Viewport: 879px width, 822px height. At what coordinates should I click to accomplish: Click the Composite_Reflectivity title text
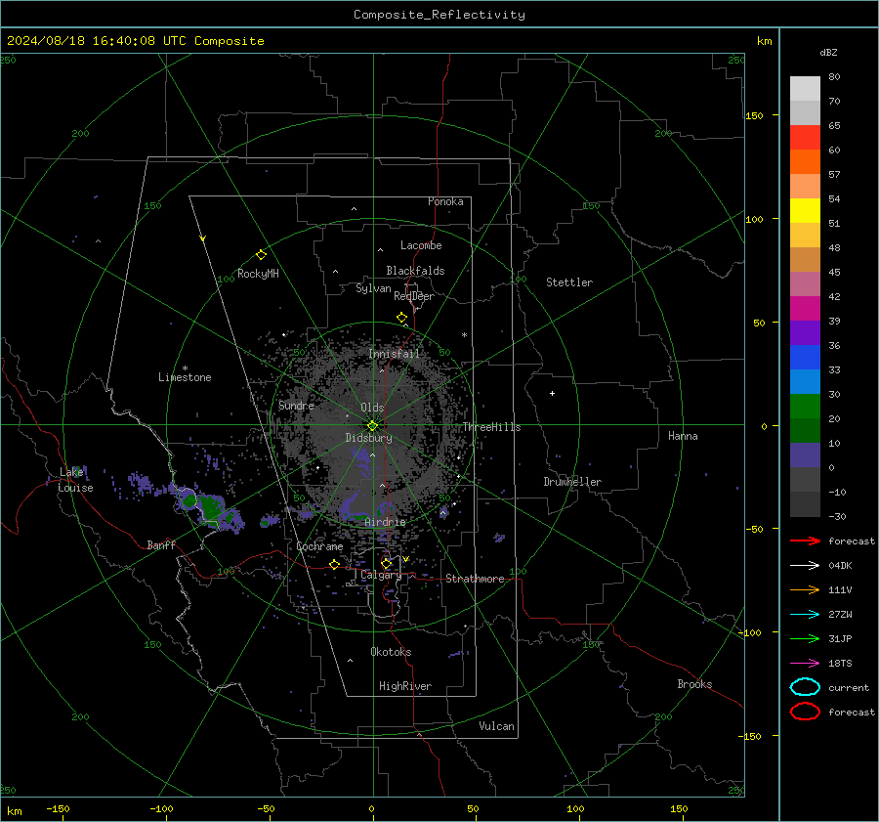point(439,15)
